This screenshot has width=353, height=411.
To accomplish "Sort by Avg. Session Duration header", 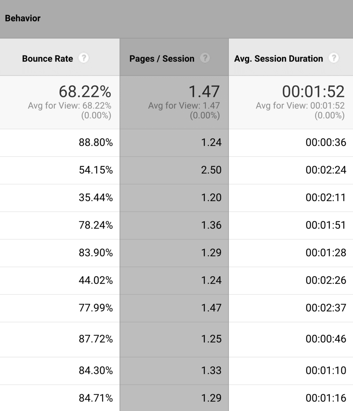I will click(279, 59).
